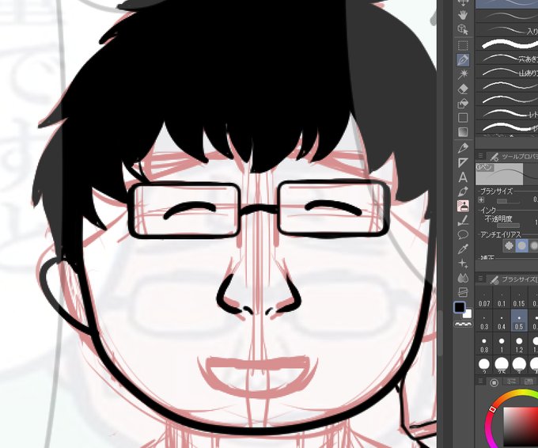Select the triangle Ruler tool

coord(463,162)
